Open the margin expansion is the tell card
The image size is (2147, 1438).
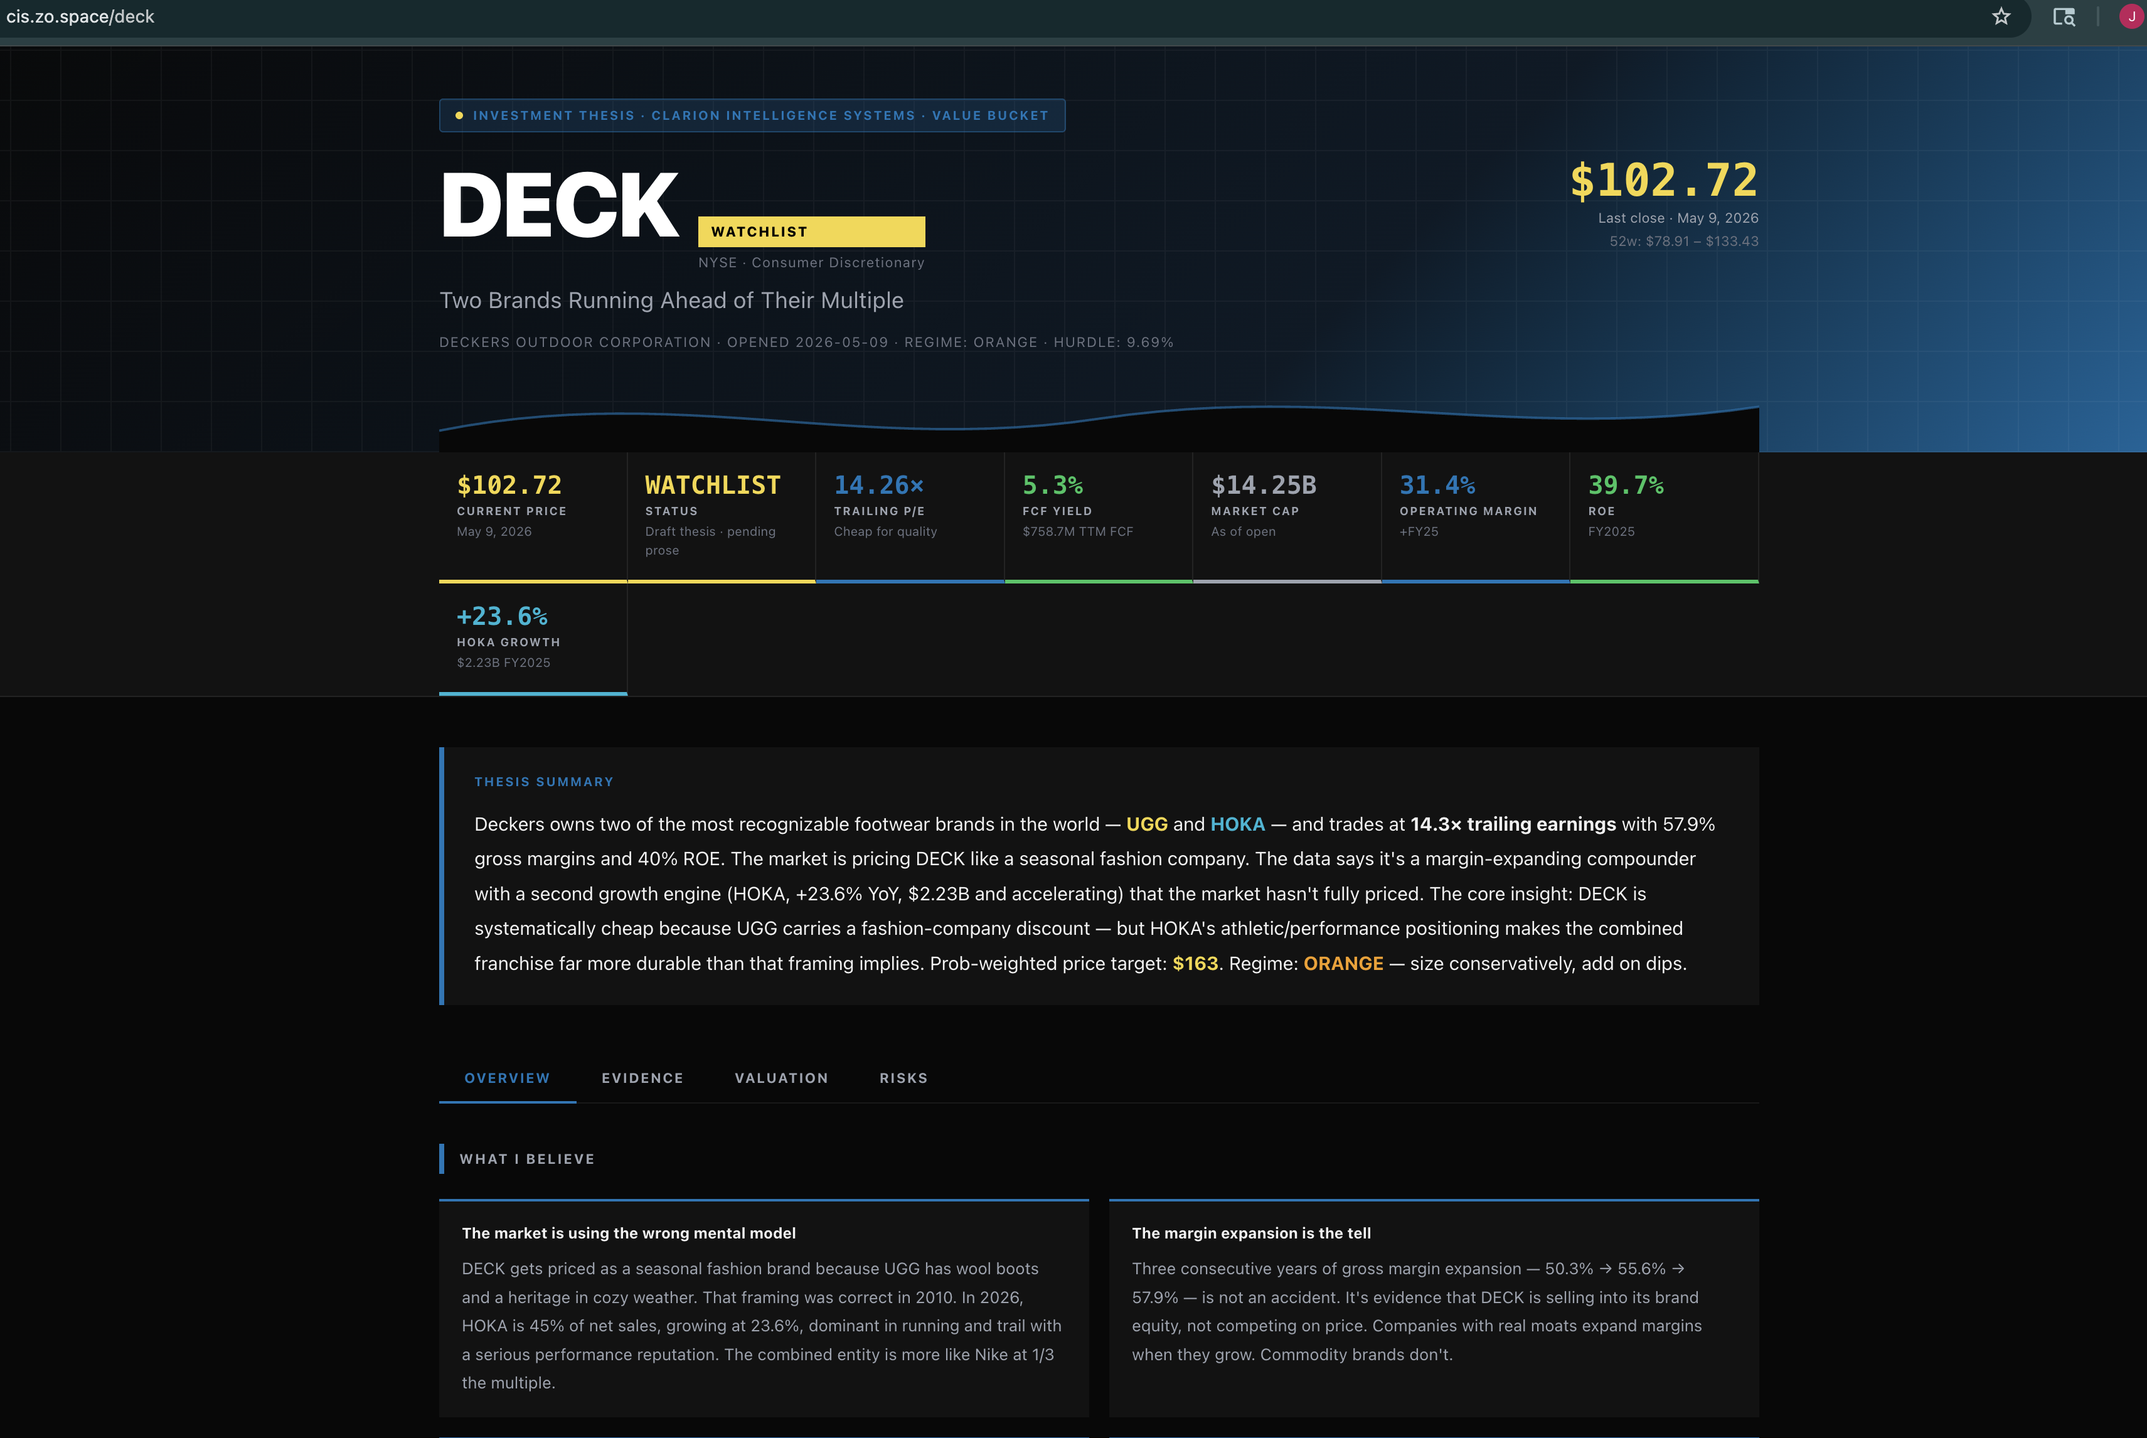(1434, 1308)
